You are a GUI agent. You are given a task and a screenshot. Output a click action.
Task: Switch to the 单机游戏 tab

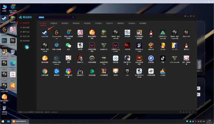(87, 23)
